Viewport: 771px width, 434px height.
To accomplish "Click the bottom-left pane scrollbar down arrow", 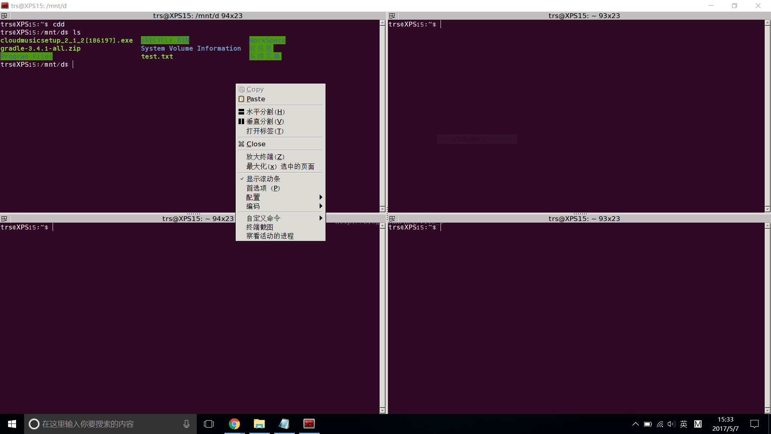I will tap(382, 410).
